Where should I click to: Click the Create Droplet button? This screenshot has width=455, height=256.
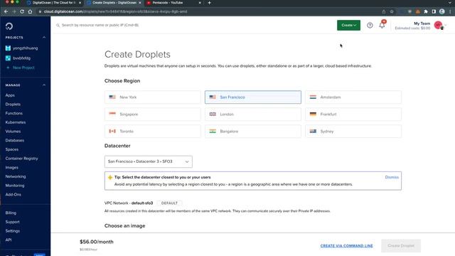401,246
